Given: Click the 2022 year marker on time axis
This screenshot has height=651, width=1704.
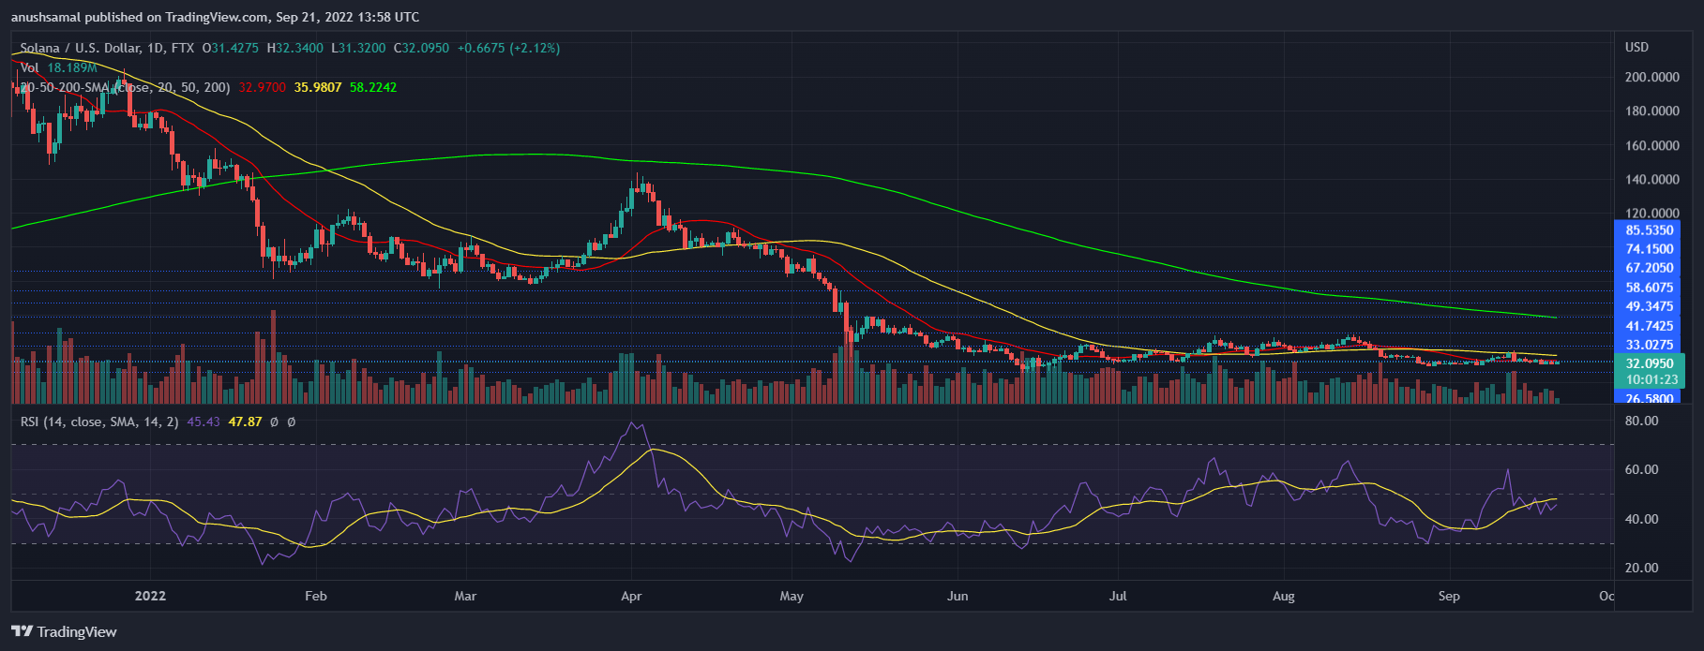Looking at the screenshot, I should click(x=150, y=596).
